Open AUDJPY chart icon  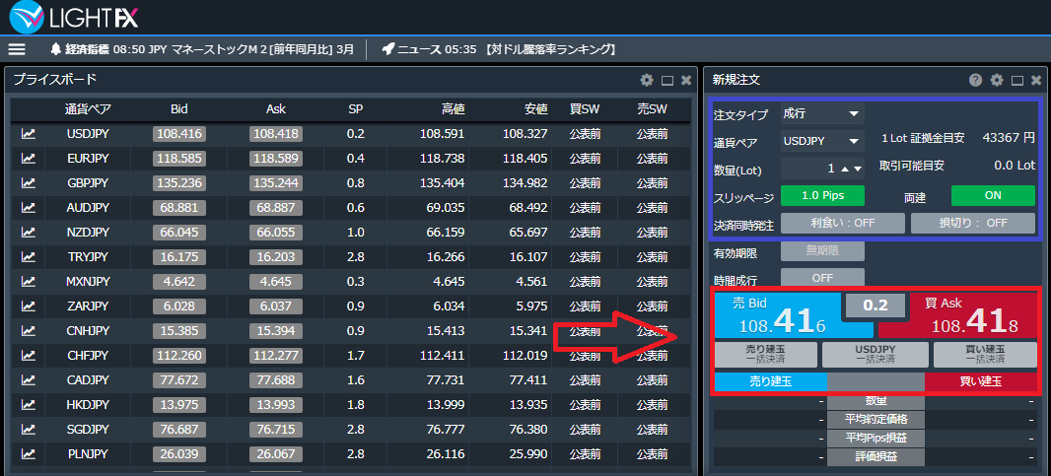[29, 208]
